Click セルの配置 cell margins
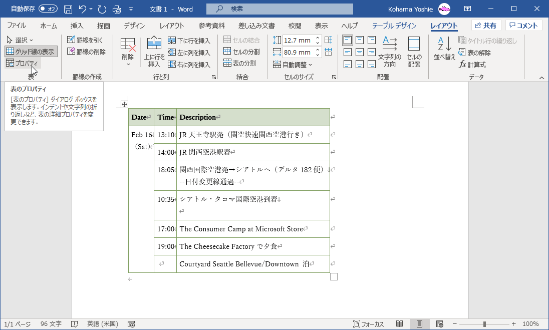 pyautogui.click(x=414, y=52)
